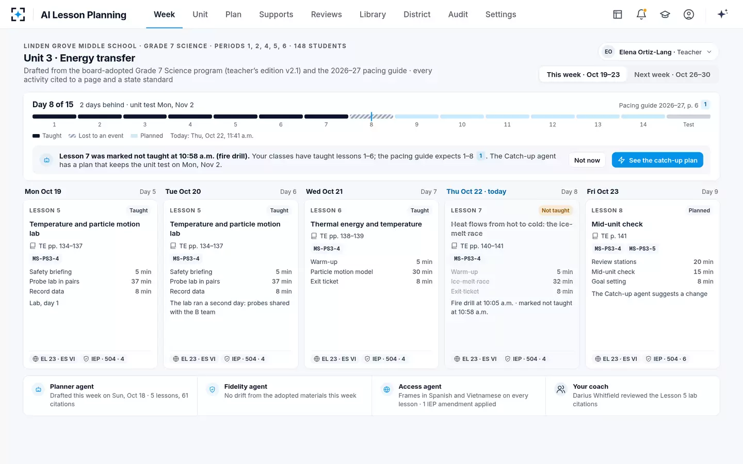Open the AI sparkle assistant icon

point(722,14)
